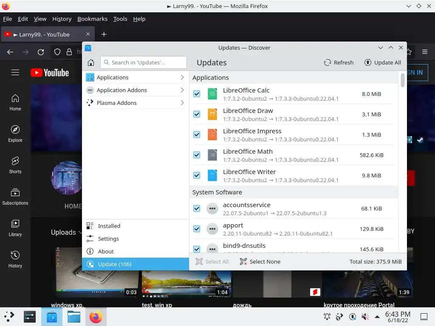Uncheck the LibreOffice Calc update

(x=197, y=94)
